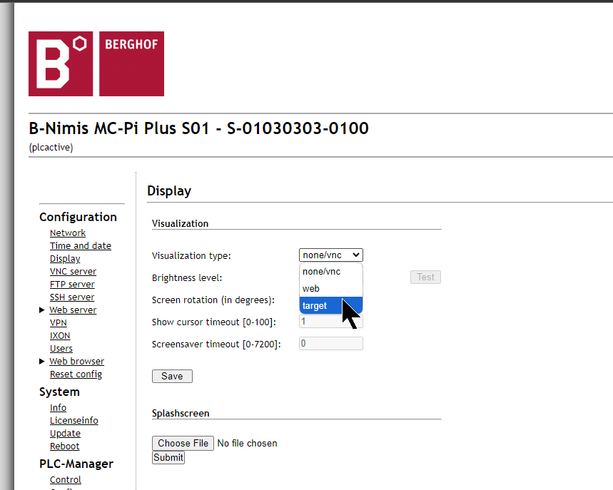The image size is (613, 490).
Task: Select the none/vnc option in list
Action: 330,272
